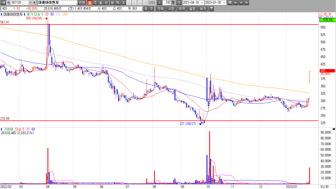
Task: Open the 설정 menu dropdown
Action: (x=192, y=9)
